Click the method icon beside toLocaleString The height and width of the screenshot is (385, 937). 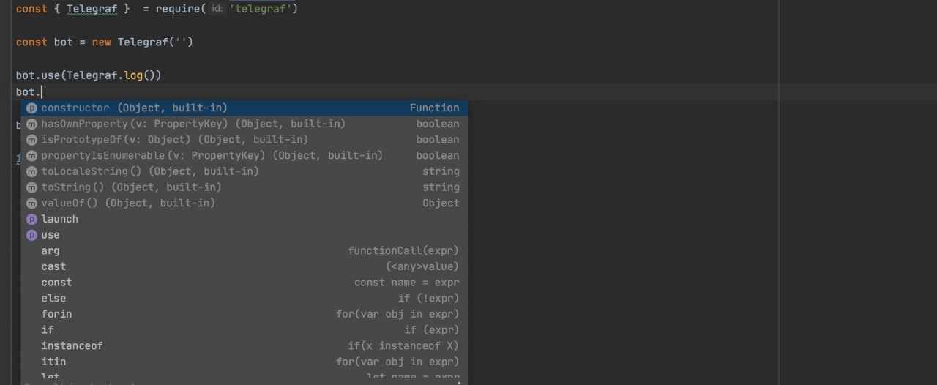click(31, 171)
